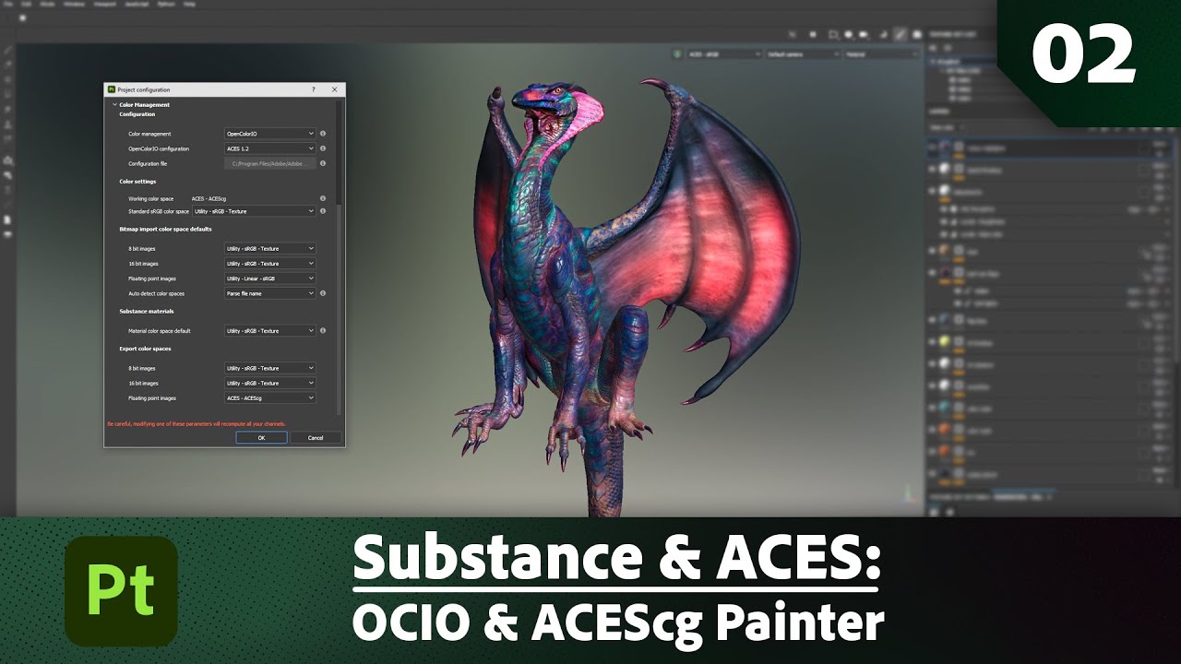
Task: Open the OpenColorIO configuration ACES 1.2 dropdown
Action: tap(269, 148)
